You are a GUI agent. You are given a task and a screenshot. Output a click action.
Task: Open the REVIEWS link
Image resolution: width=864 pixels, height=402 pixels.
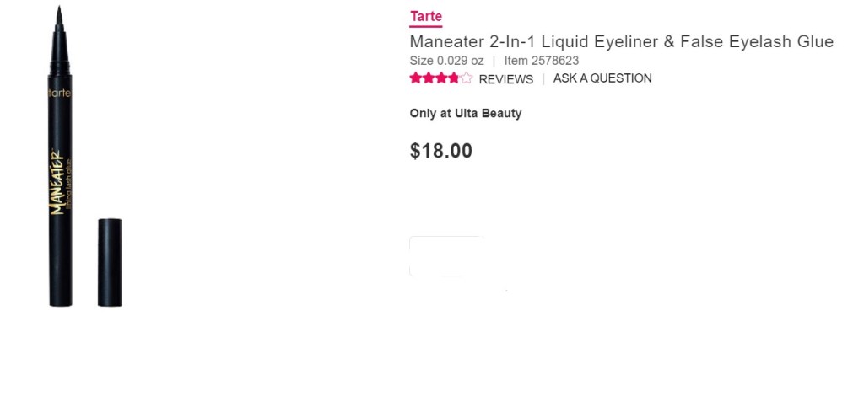tap(506, 79)
